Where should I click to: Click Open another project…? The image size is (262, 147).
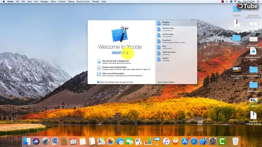(166, 82)
